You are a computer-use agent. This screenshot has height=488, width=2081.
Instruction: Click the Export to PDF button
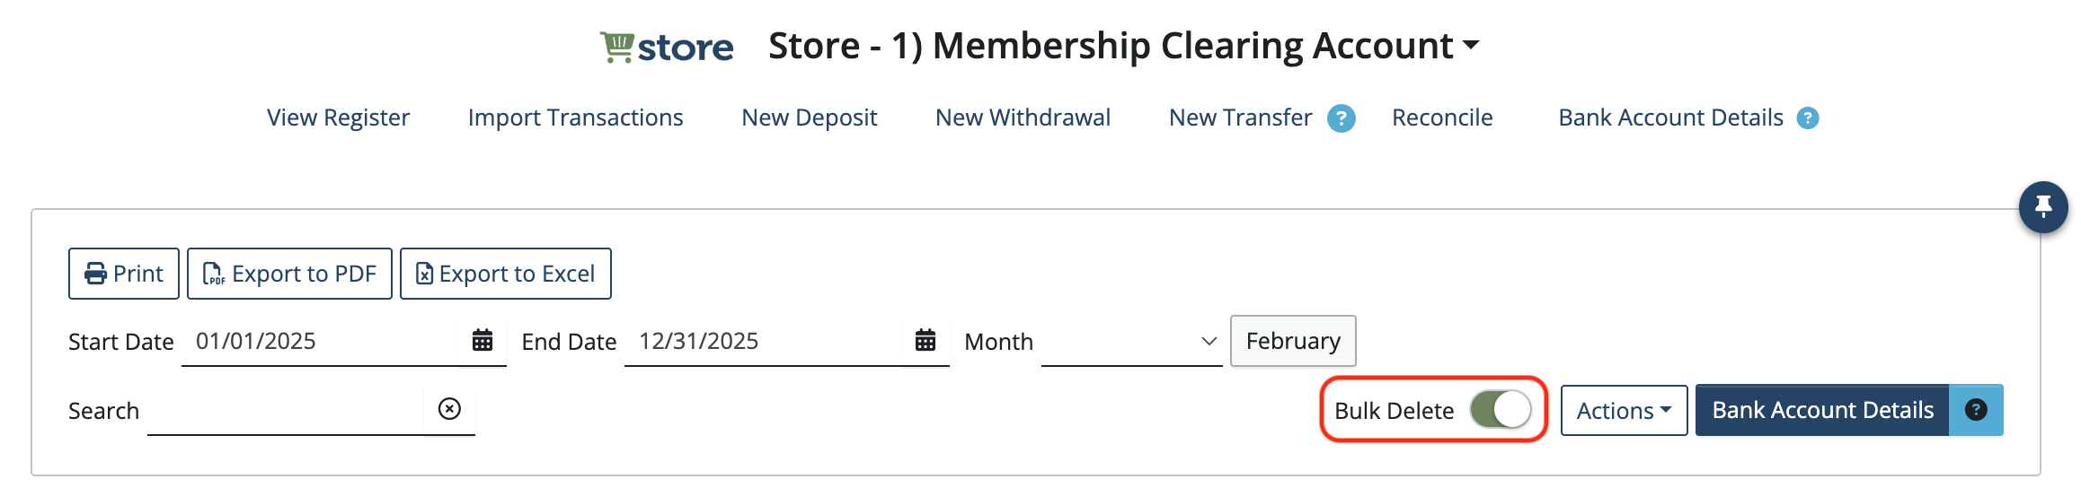pos(289,274)
